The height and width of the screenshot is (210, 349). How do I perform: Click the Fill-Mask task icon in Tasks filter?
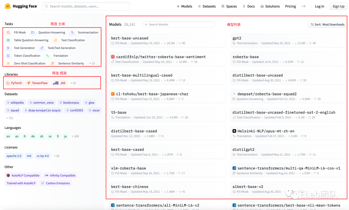8,33
